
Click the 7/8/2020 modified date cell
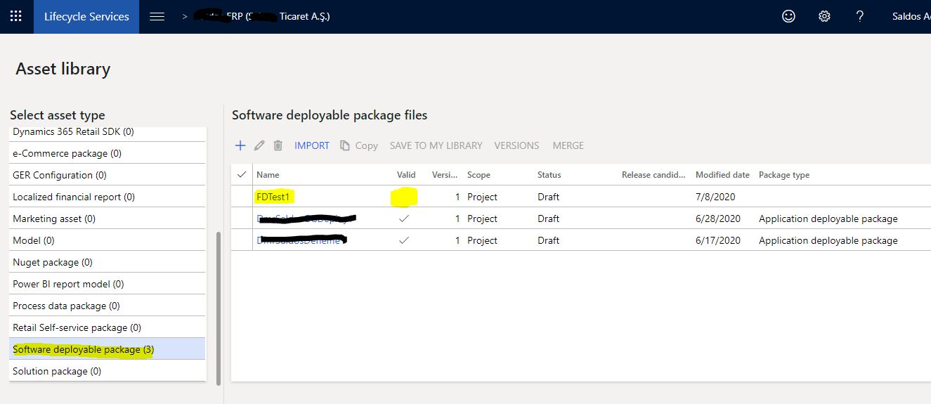[715, 197]
